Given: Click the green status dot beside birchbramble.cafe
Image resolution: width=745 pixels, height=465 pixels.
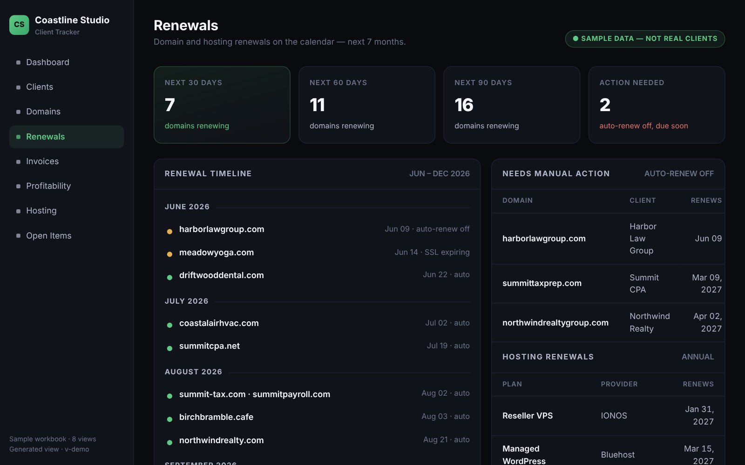Looking at the screenshot, I should 169,419.
